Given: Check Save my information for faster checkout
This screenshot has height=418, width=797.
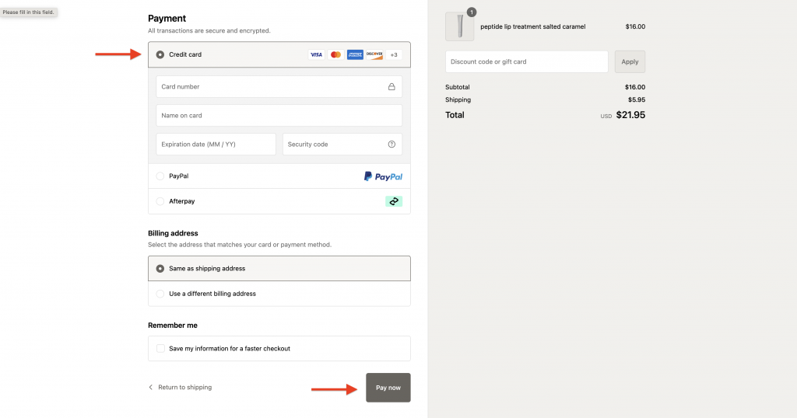Looking at the screenshot, I should click(x=160, y=349).
